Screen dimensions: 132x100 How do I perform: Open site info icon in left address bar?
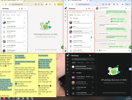(x=10, y=4)
